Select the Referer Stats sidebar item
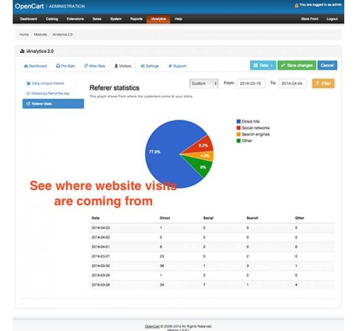Image resolution: width=357 pixels, height=331 pixels. [53, 104]
